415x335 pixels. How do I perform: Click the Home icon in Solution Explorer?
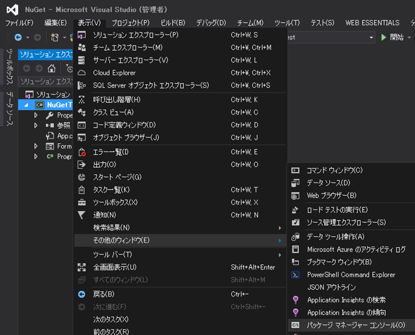click(51, 68)
